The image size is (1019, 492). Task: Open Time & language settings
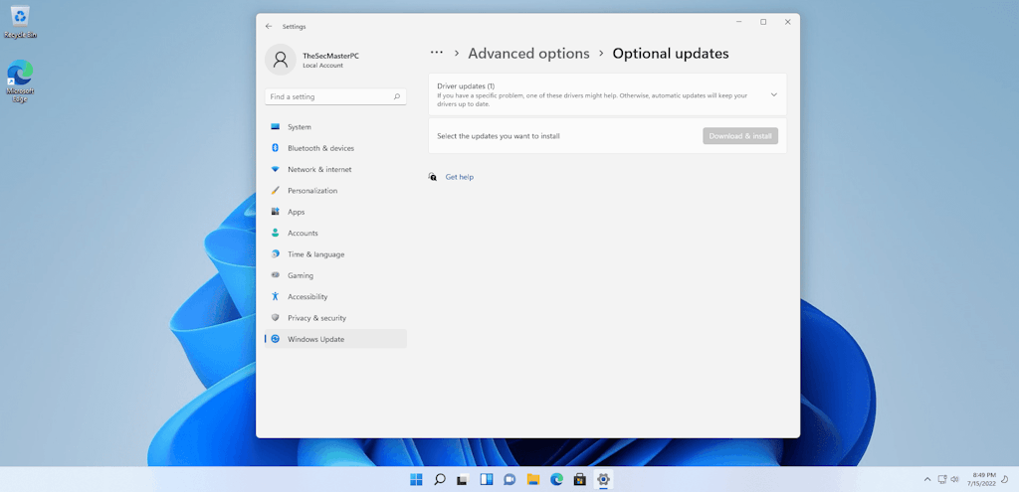point(335,254)
